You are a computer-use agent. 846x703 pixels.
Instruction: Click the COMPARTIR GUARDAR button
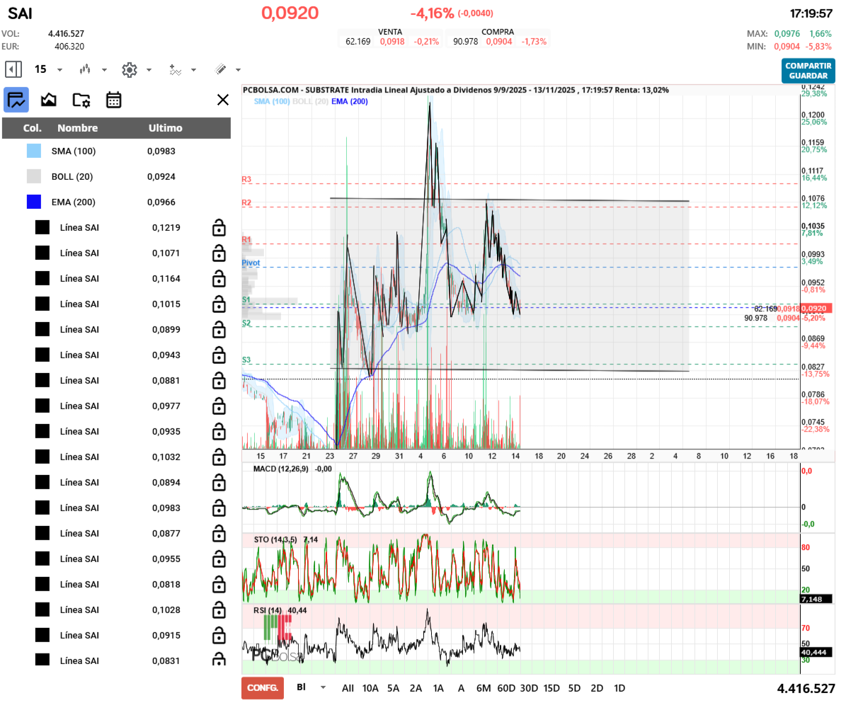tap(808, 71)
